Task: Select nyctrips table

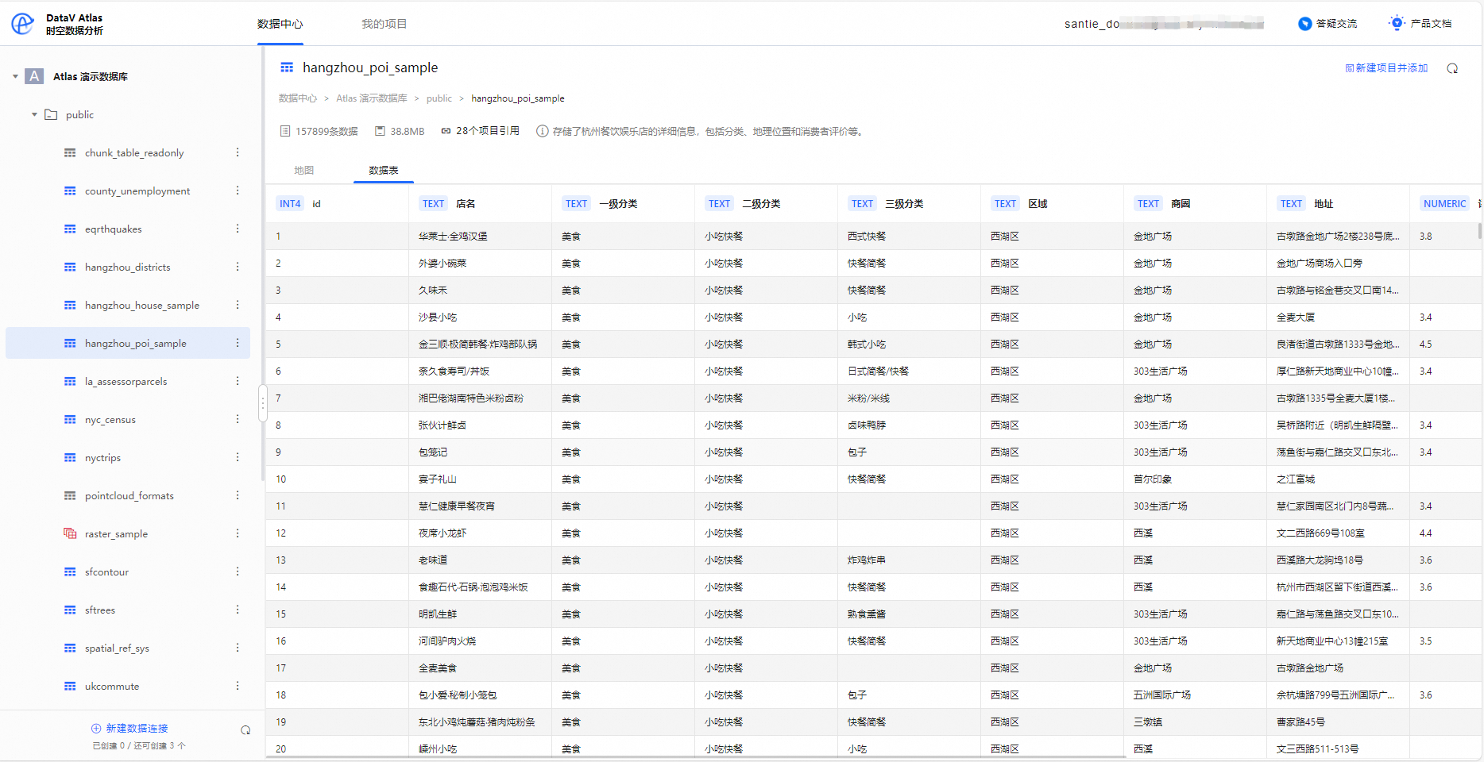Action: pyautogui.click(x=103, y=457)
